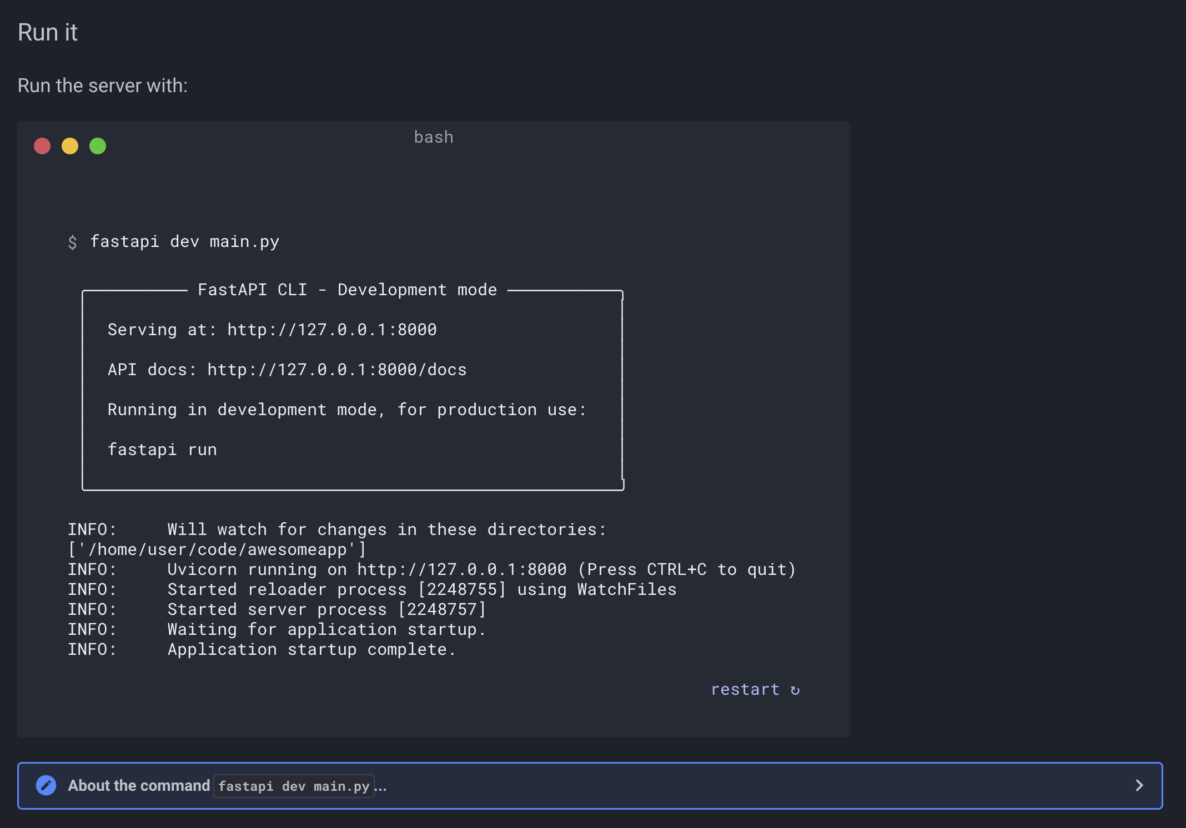Click the yellow terminal window dot

[70, 146]
